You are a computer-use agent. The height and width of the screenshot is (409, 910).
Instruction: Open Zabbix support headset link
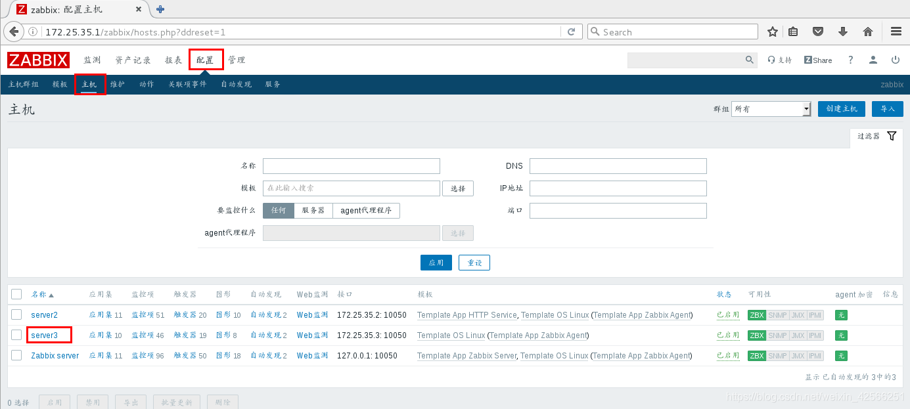(x=780, y=60)
